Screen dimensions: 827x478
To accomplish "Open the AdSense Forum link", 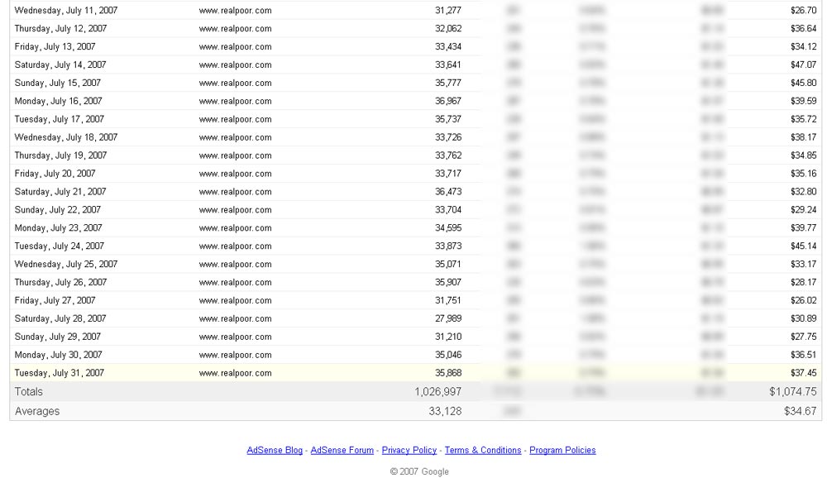I will 342,451.
